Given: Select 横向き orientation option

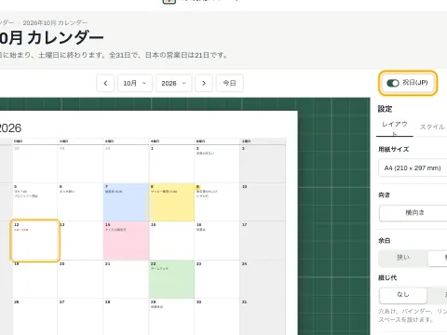Looking at the screenshot, I should point(414,213).
